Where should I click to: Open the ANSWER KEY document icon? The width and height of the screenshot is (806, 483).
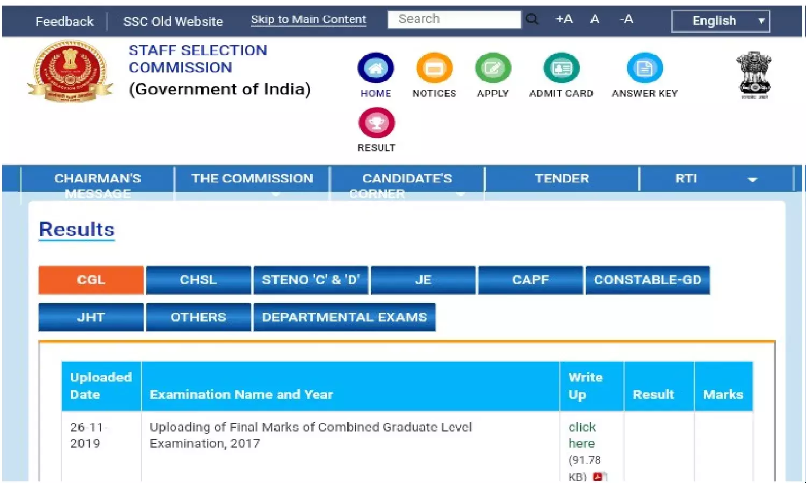pyautogui.click(x=645, y=68)
